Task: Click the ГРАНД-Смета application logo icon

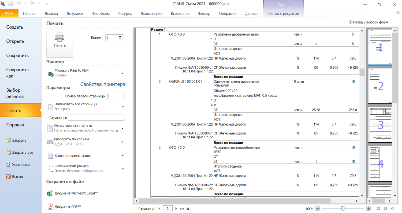Action: [3, 4]
